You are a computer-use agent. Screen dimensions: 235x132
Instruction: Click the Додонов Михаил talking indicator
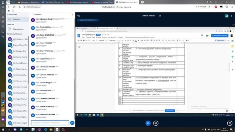pyautogui.click(x=88, y=20)
